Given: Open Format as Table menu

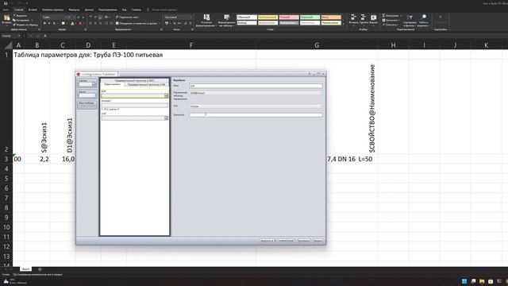Looking at the screenshot, I should coord(226,20).
